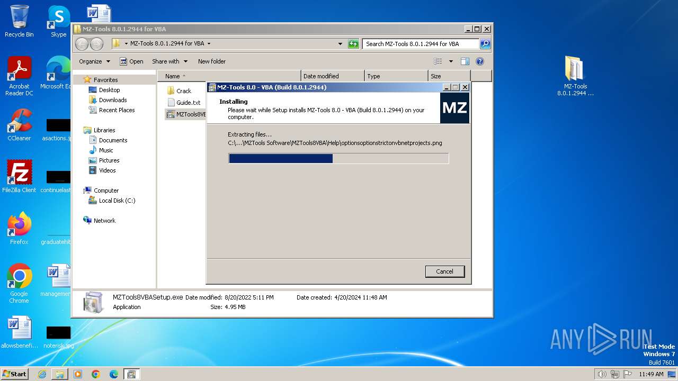Viewport: 678px width, 381px height.
Task: Launch Edge from taskbar
Action: pyautogui.click(x=114, y=374)
